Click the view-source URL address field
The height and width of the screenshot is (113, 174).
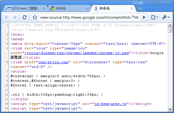[x=89, y=17]
